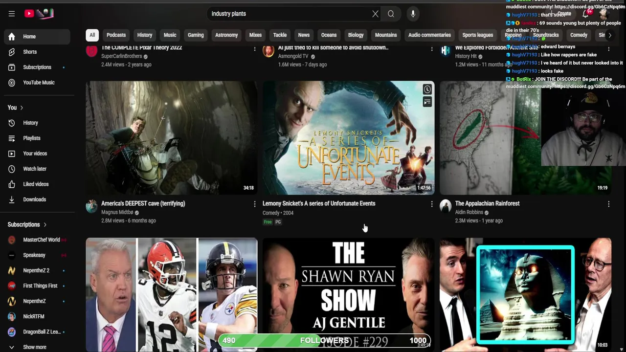Viewport: 626px width, 352px height.
Task: Select the Mountains filter chip
Action: (x=386, y=35)
